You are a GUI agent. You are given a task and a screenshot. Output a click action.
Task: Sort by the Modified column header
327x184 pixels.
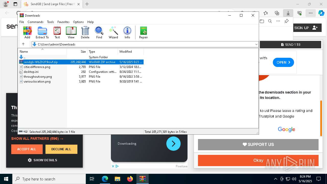pyautogui.click(x=131, y=52)
